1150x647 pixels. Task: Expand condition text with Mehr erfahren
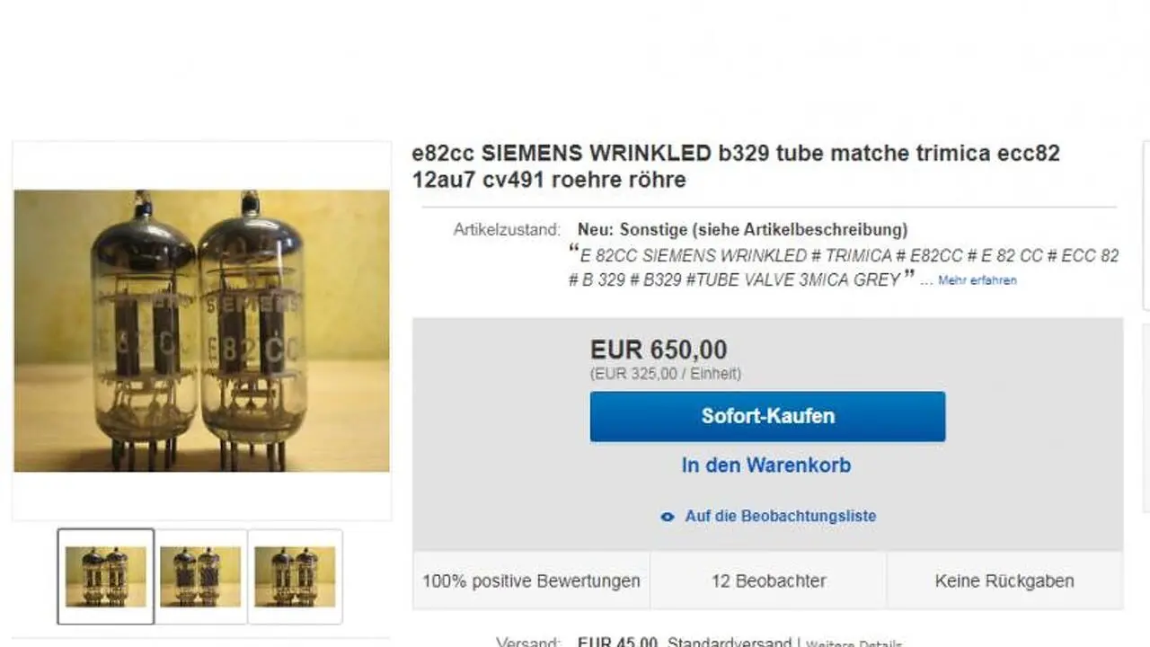coord(977,280)
